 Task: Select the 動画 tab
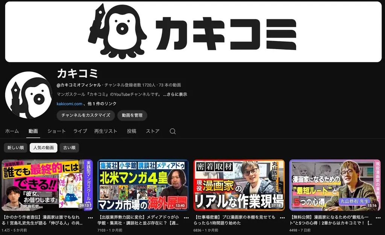(x=33, y=131)
